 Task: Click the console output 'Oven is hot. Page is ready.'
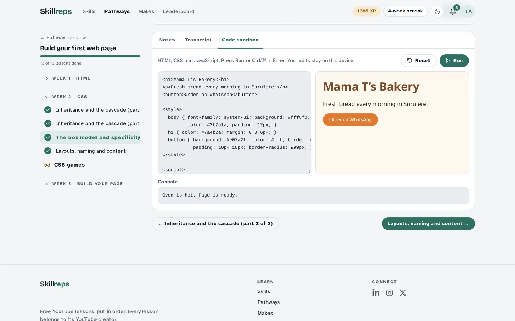pos(200,195)
